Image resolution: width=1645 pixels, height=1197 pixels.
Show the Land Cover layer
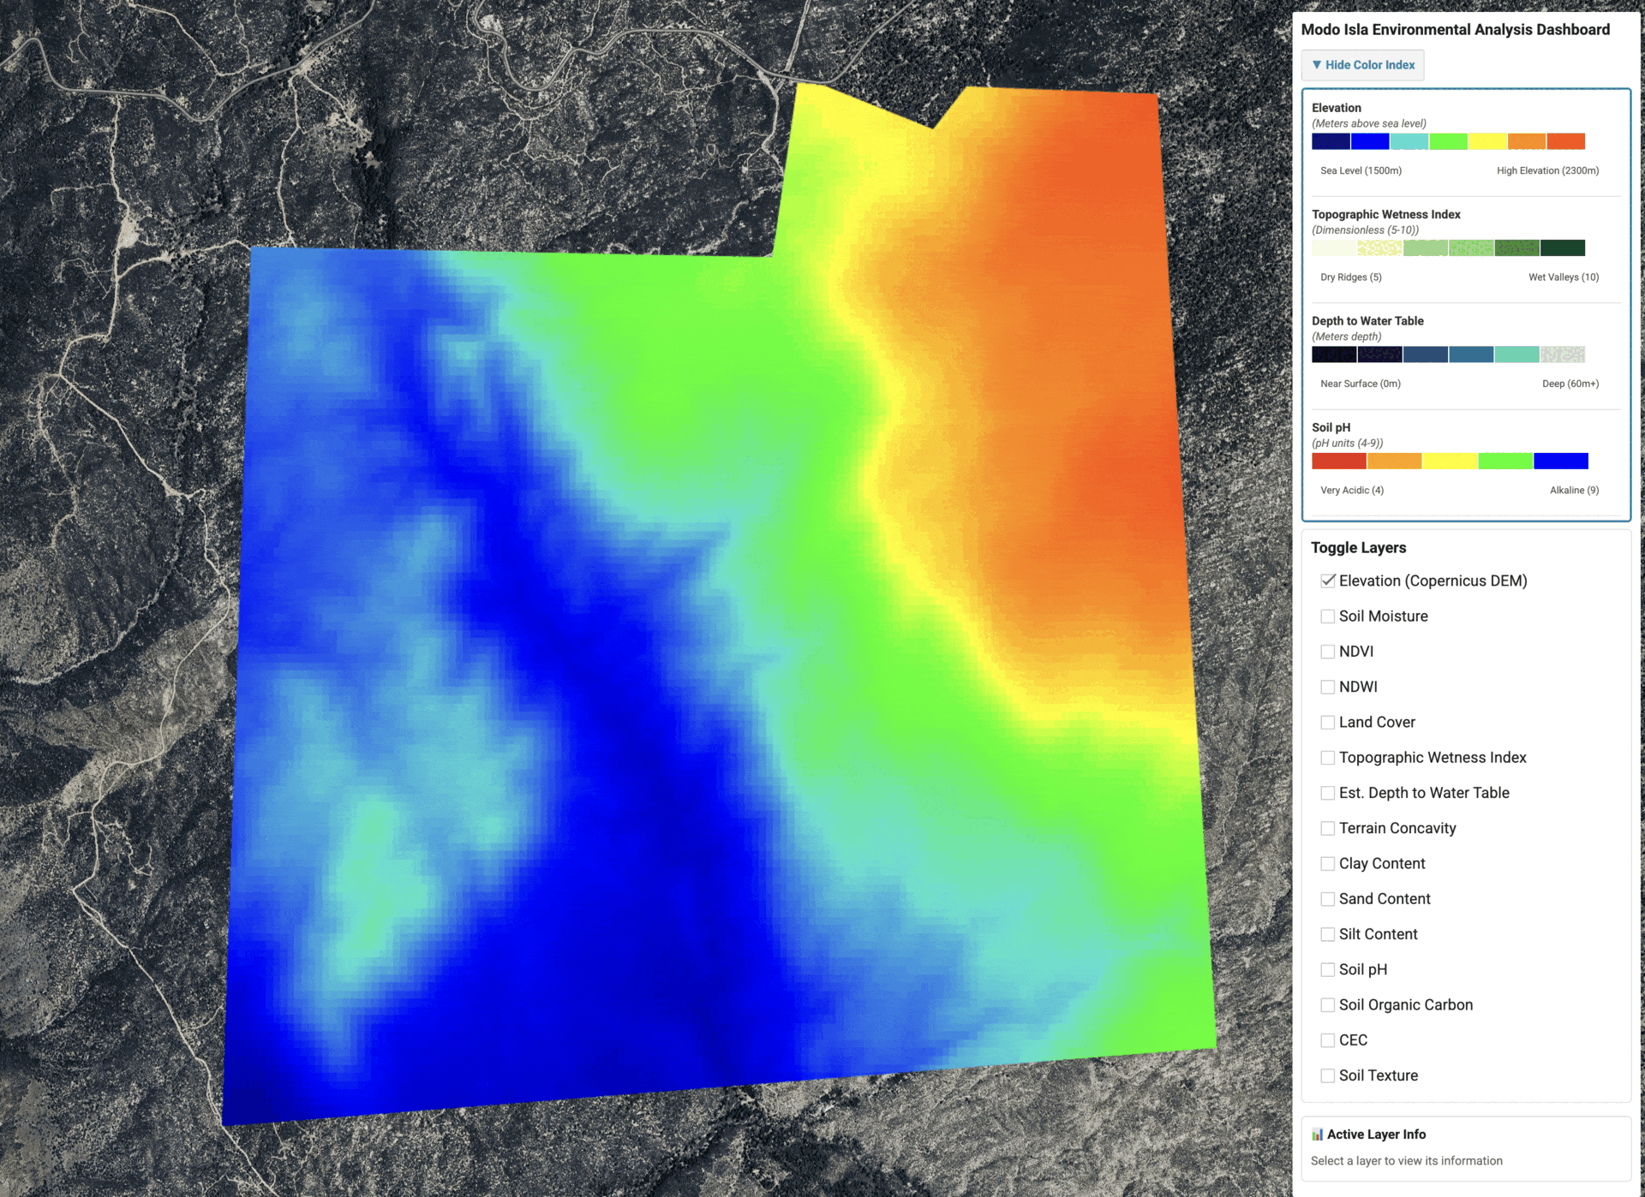tap(1327, 723)
